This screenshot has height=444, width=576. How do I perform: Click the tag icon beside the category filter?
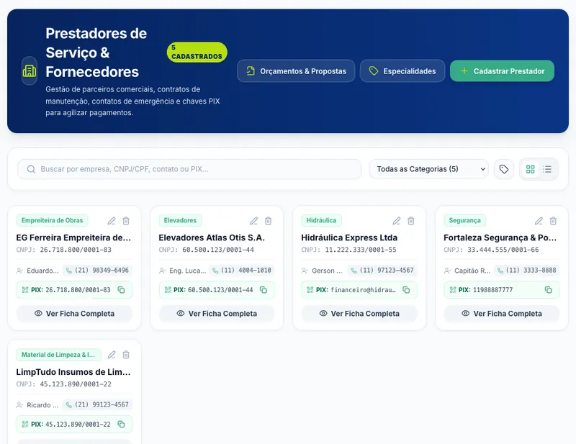(x=503, y=169)
